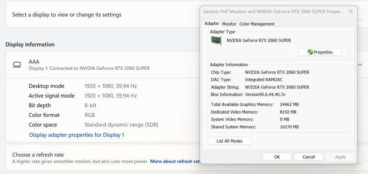The width and height of the screenshot is (368, 174).
Task: Open the Color Management tab
Action: click(x=257, y=24)
